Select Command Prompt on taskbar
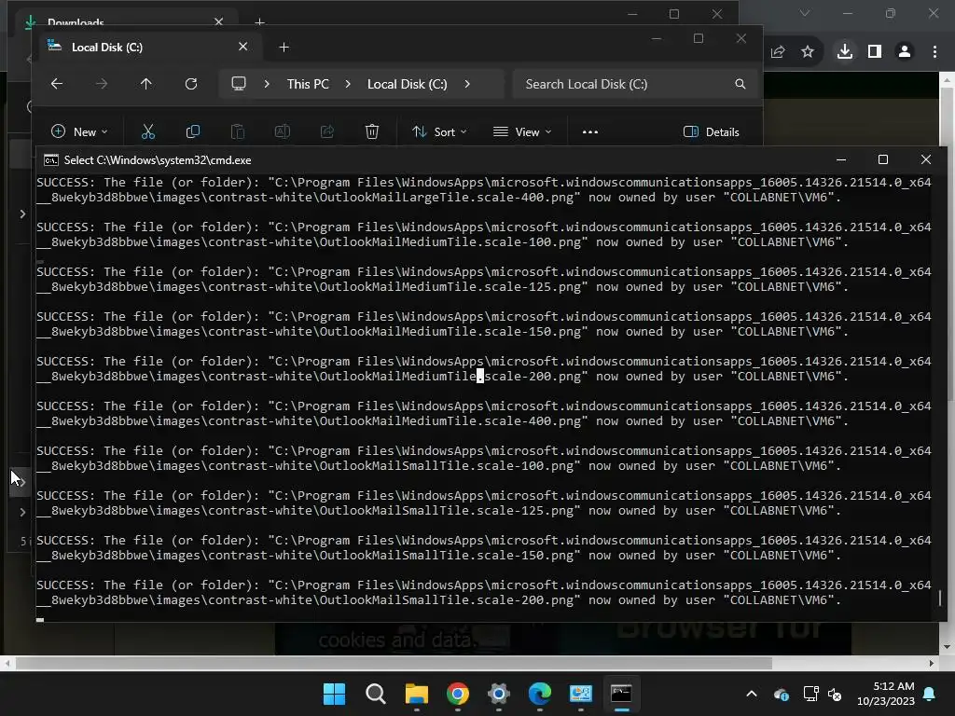The image size is (955, 716). point(621,694)
